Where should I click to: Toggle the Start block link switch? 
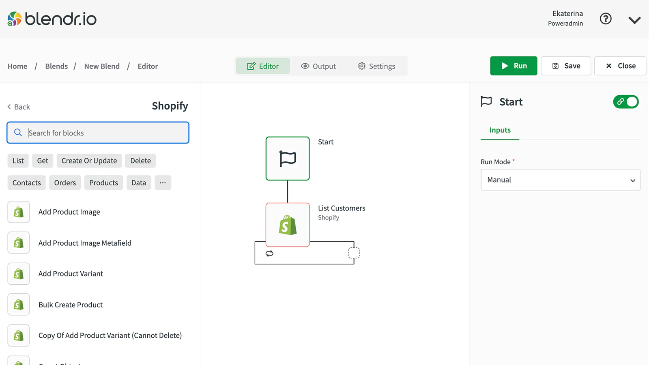click(x=626, y=102)
